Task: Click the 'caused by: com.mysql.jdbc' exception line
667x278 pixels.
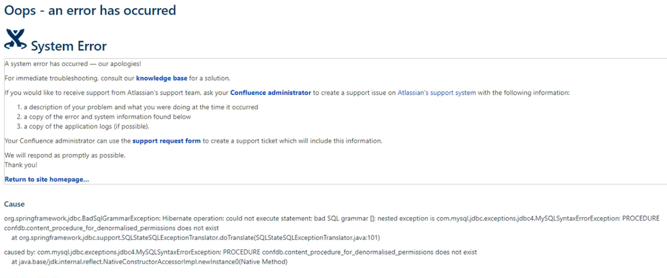Action: (241, 252)
